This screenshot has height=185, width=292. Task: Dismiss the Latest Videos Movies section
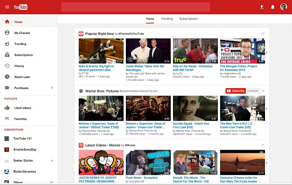pyautogui.click(x=263, y=145)
